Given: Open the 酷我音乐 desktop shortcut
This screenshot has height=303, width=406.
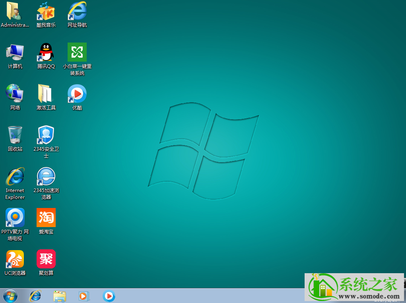Looking at the screenshot, I should (46, 11).
